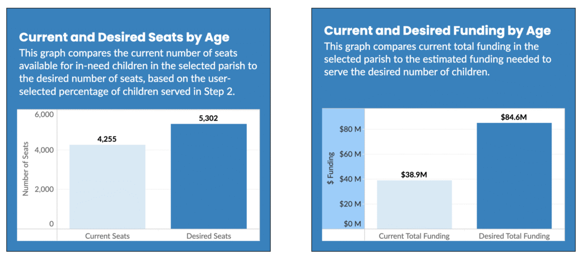Select the Desired Total Funding bar
Image resolution: width=581 pixels, height=258 pixels.
pos(514,176)
